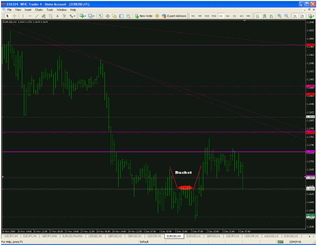Show the Terminal panel

(x=121, y=16)
